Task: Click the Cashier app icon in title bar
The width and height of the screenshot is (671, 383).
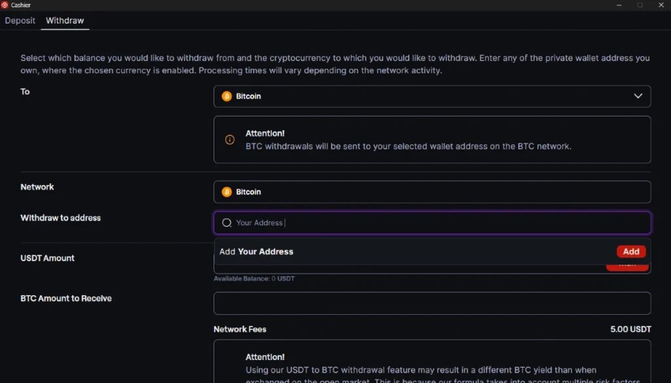Action: [5, 5]
